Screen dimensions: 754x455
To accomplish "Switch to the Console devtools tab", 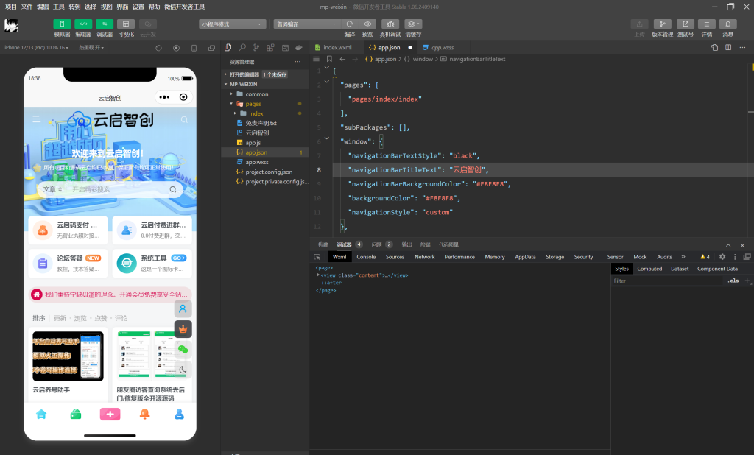I will (x=366, y=257).
